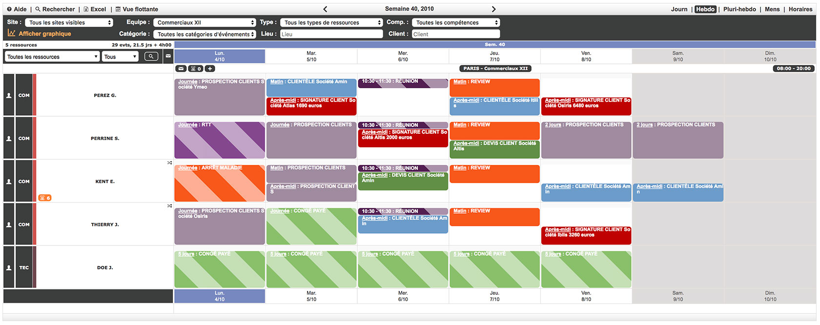Open the Toutes les ressources dropdown
820x325 pixels.
pos(52,57)
